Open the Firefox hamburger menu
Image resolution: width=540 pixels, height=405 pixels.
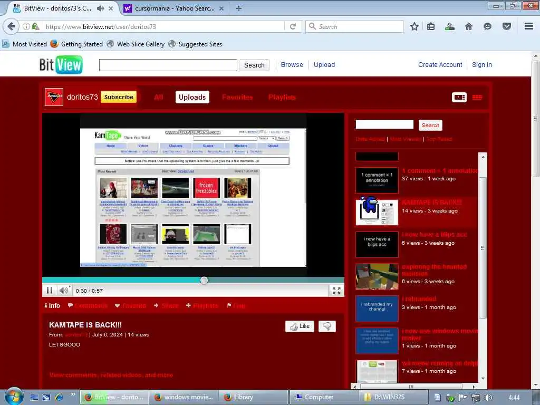(529, 26)
